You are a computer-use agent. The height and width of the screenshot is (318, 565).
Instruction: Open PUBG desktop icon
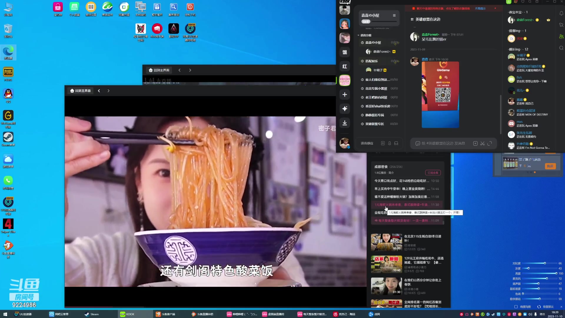pos(8,74)
